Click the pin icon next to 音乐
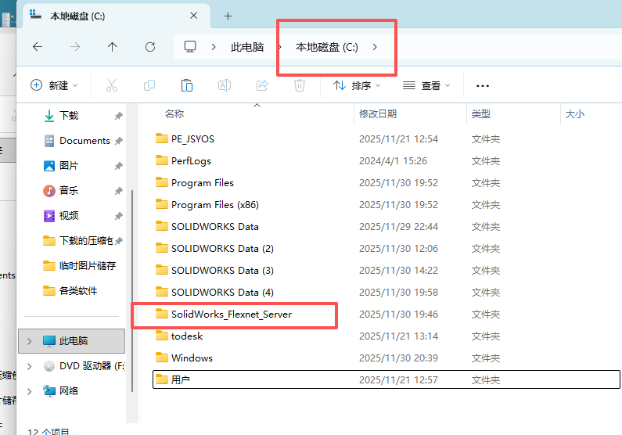622x435 pixels. pyautogui.click(x=119, y=191)
